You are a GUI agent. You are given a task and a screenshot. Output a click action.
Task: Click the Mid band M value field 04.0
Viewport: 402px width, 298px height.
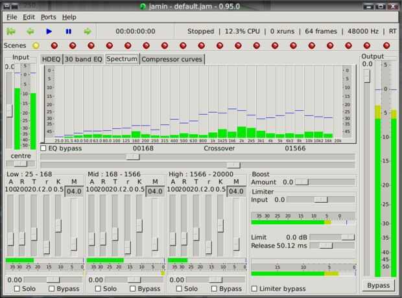[x=155, y=191]
